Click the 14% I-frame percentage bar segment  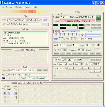pyautogui.click(x=64, y=31)
